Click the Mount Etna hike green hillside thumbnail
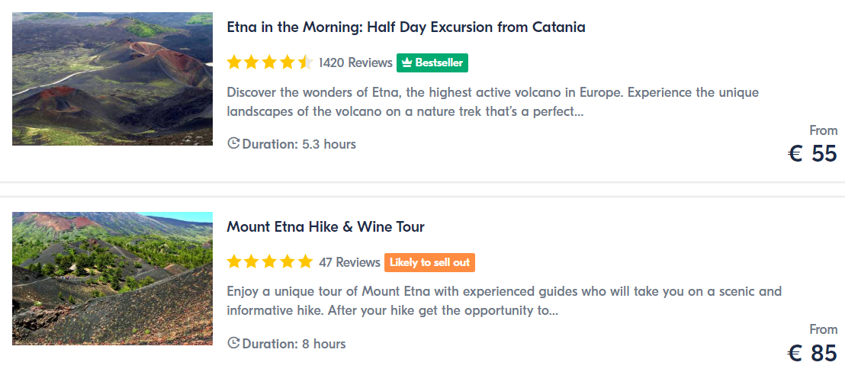Viewport: 845px width, 372px height. click(x=112, y=278)
